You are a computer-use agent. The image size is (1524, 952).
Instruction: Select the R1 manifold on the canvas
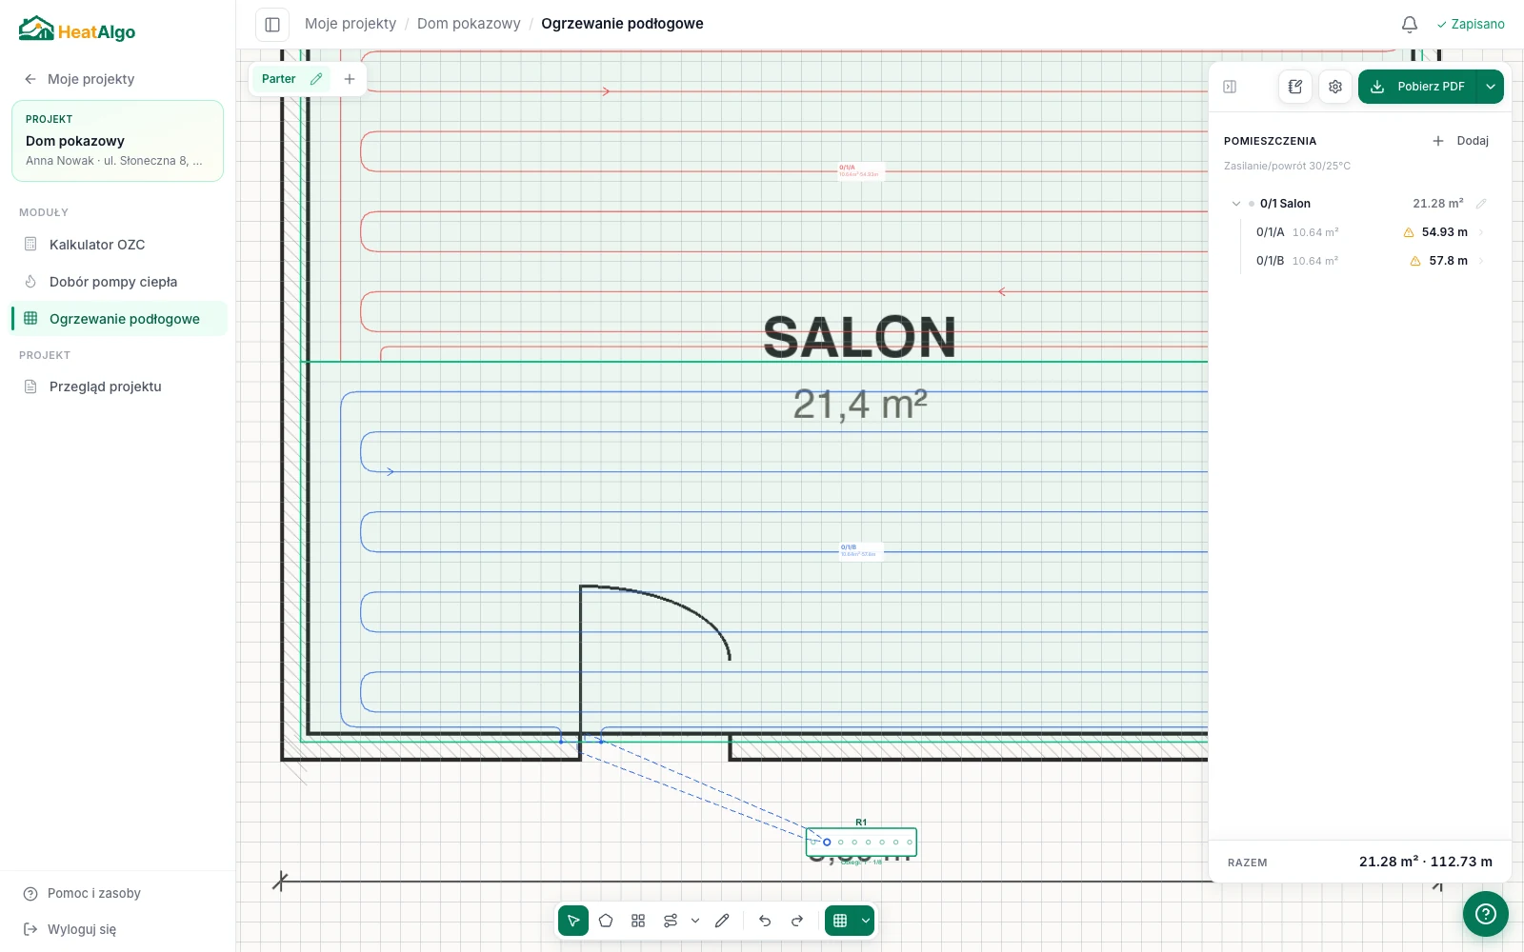click(x=861, y=842)
